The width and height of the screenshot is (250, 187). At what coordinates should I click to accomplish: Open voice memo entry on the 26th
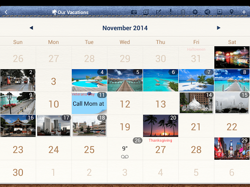point(125,149)
